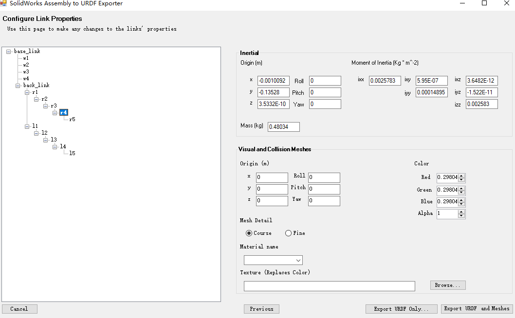Collapse the base_link tree node
Image resolution: width=515 pixels, height=318 pixels.
click(x=7, y=51)
